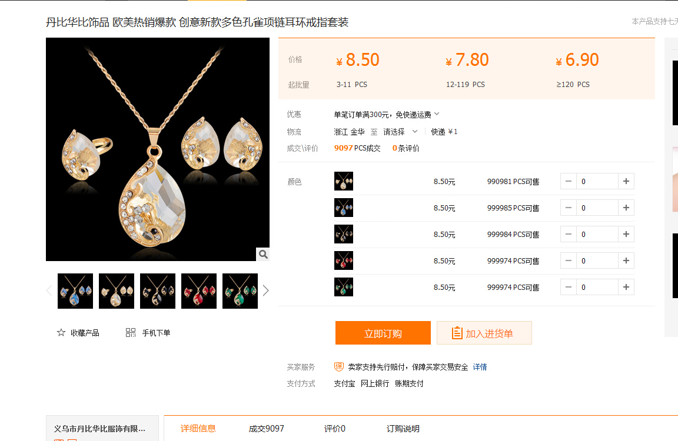
Task: Increase quantity for the green set
Action: pyautogui.click(x=626, y=287)
